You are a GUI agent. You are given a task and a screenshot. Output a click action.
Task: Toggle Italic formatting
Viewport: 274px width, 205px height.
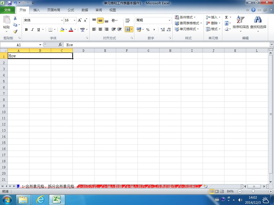(x=32, y=30)
